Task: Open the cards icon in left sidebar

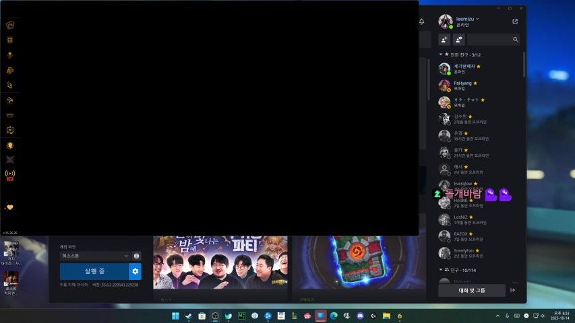Action: coord(10,25)
